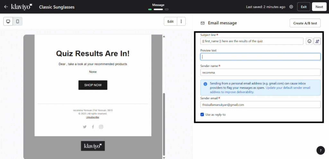This screenshot has width=329, height=159.
Task: Open the emoji picker for subject line
Action: coord(309,41)
